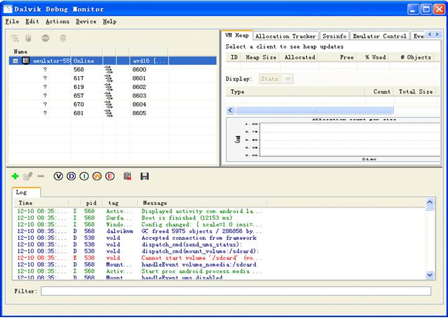Click the % Used column header
Image resolution: width=448 pixels, height=324 pixels.
point(374,57)
